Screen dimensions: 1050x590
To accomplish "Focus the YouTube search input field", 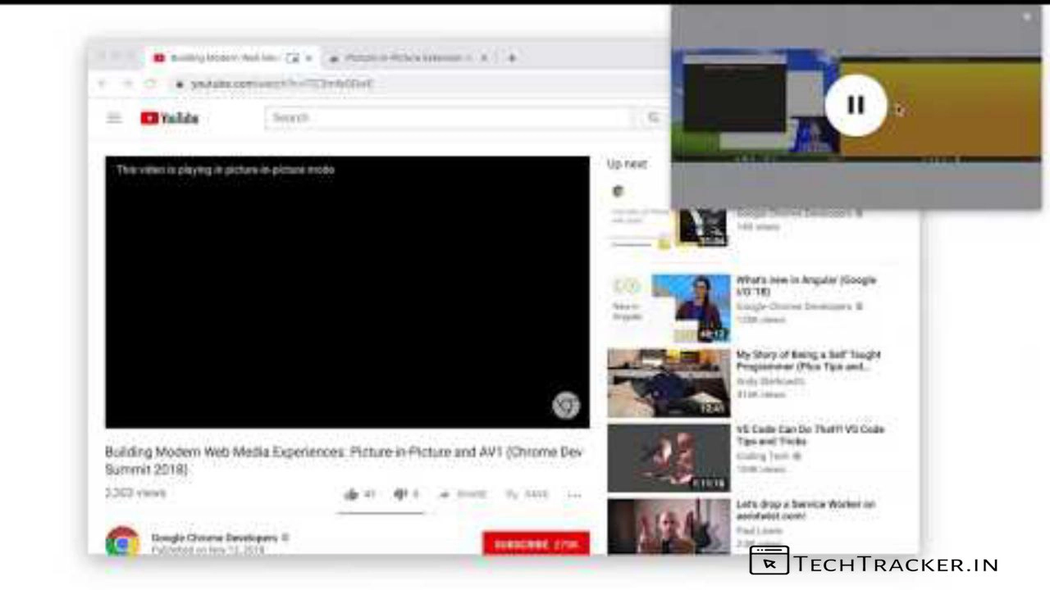I will click(x=450, y=118).
